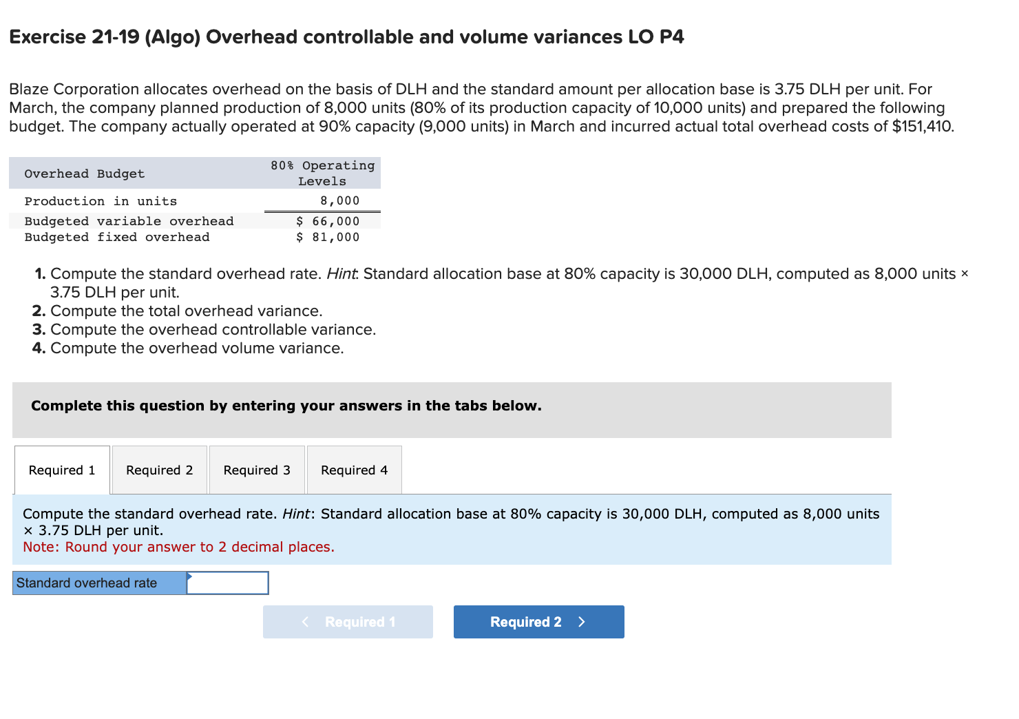Select the Required 1 tab
This screenshot has width=1019, height=719.
click(61, 470)
